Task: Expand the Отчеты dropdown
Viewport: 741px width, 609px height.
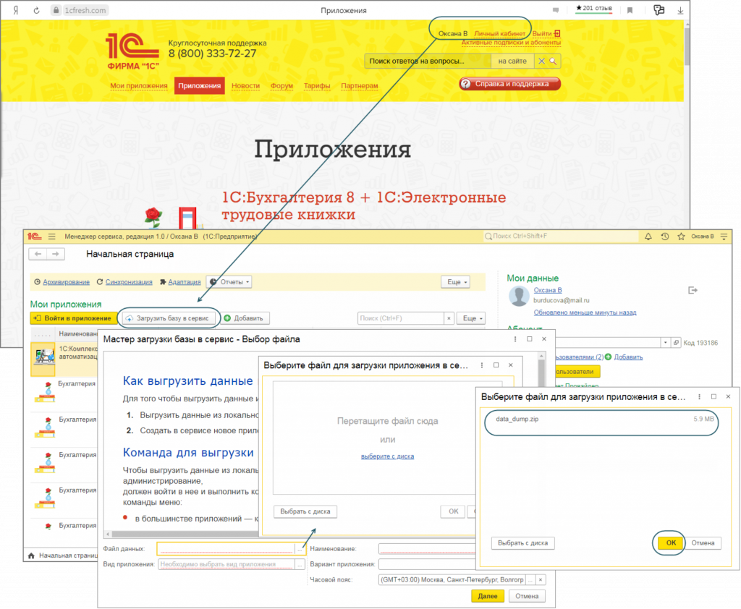Action: pos(229,282)
